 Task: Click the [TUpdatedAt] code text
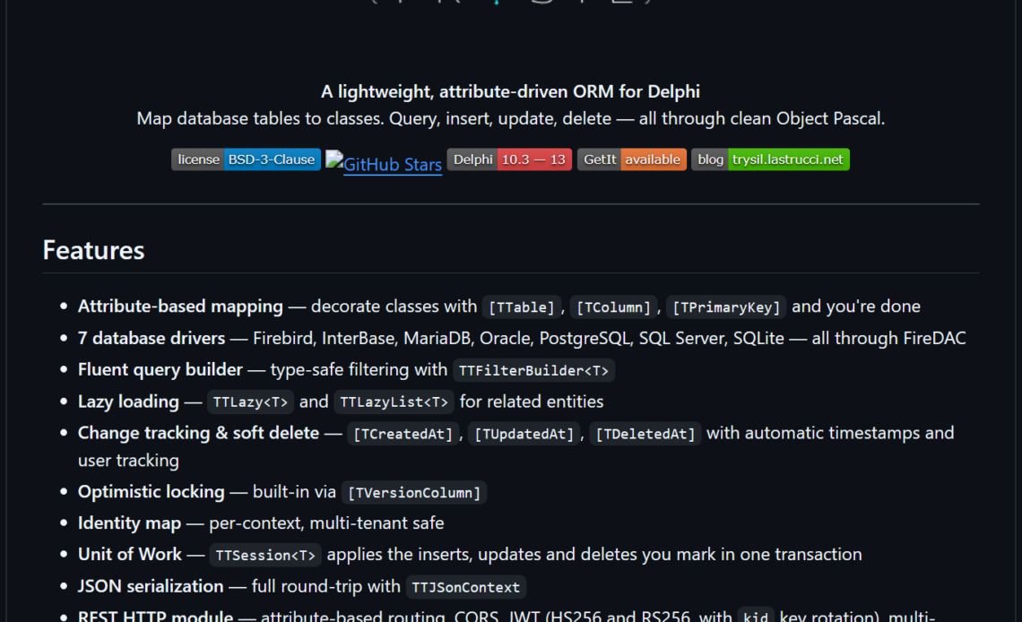pyautogui.click(x=524, y=434)
